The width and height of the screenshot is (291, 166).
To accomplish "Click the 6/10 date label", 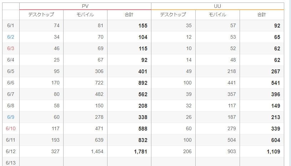I will point(11,128).
